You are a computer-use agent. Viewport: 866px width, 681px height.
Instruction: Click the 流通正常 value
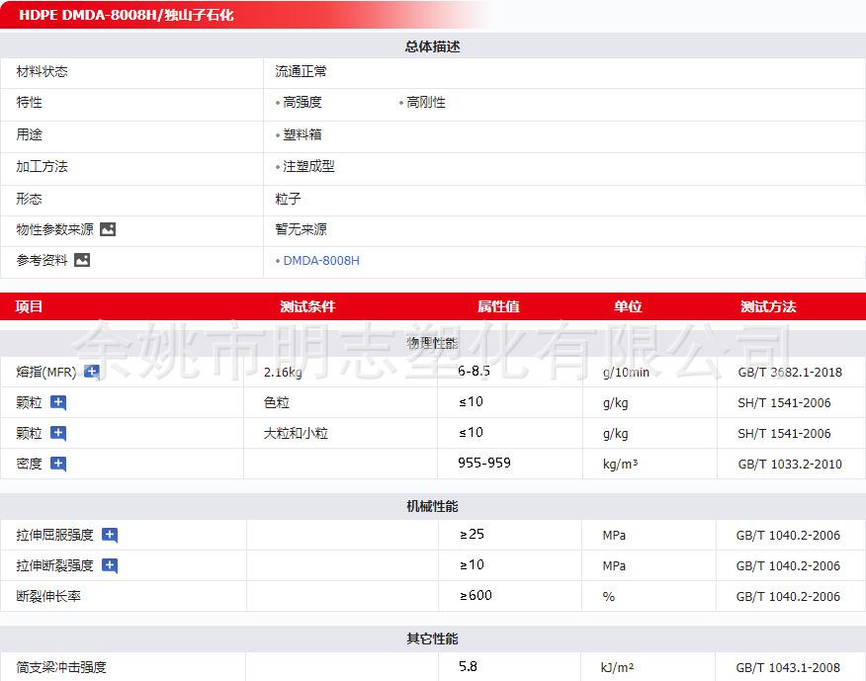(x=301, y=72)
